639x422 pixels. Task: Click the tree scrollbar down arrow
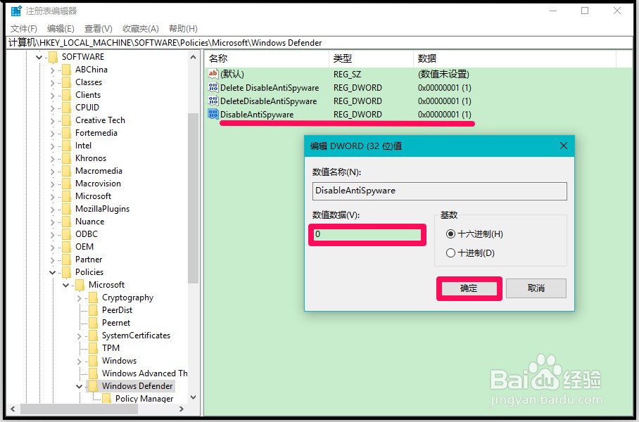[x=193, y=397]
